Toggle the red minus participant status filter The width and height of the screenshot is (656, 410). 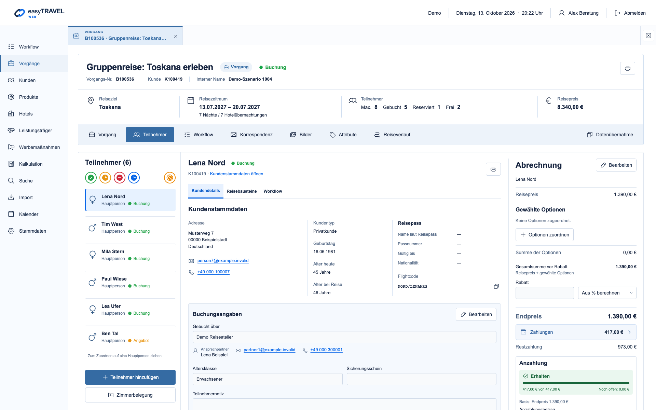tap(120, 178)
